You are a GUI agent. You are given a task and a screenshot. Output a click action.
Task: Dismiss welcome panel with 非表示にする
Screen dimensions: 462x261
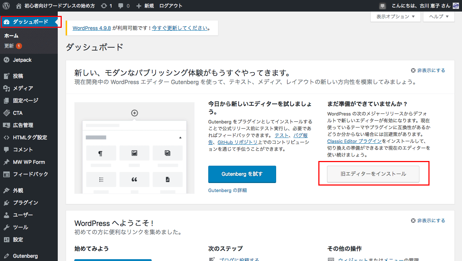click(428, 221)
